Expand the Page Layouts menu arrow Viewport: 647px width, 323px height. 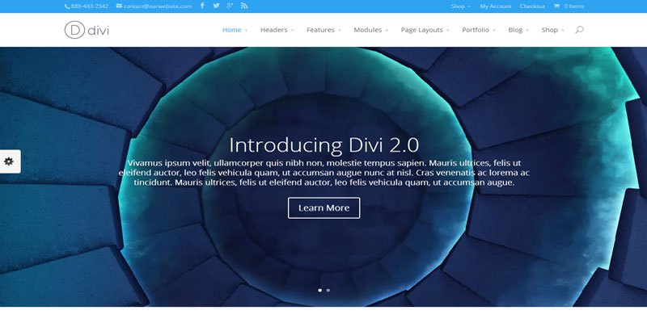448,30
